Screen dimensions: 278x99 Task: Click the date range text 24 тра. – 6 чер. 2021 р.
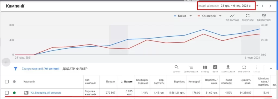point(236,6)
